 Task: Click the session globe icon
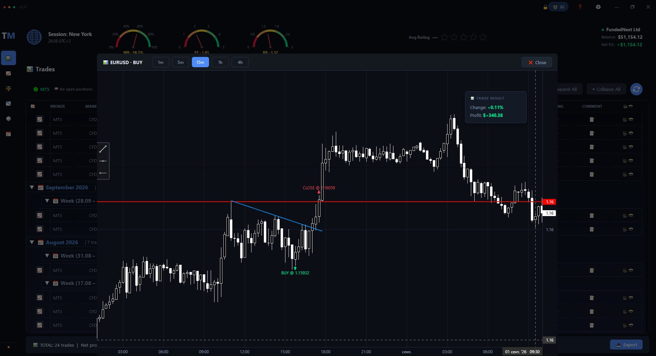point(34,37)
